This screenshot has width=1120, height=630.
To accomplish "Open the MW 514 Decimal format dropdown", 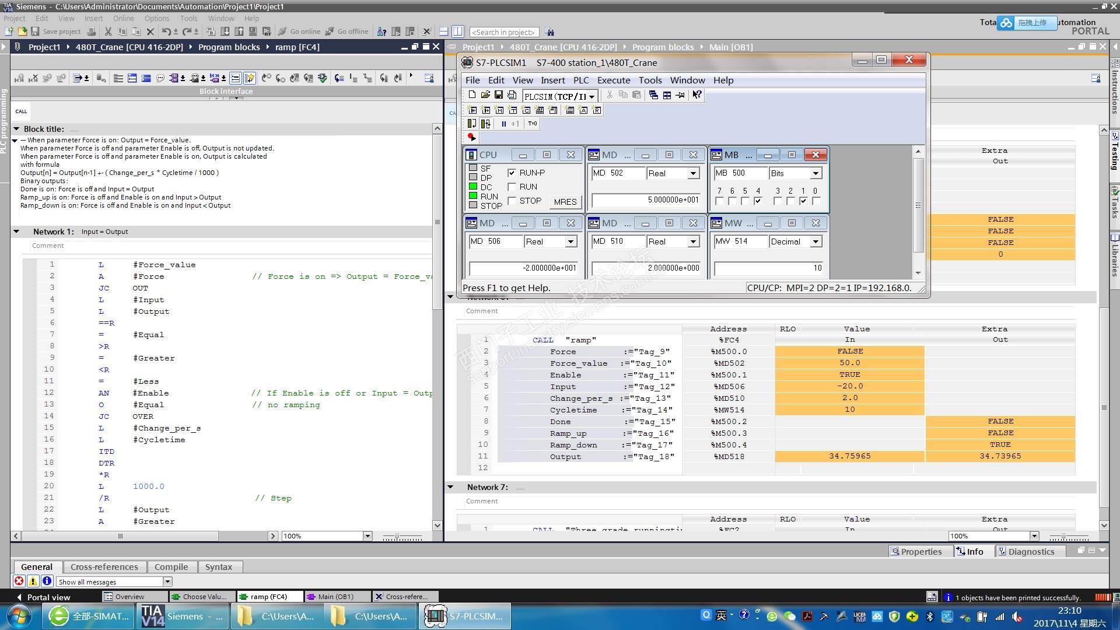I will coord(815,242).
